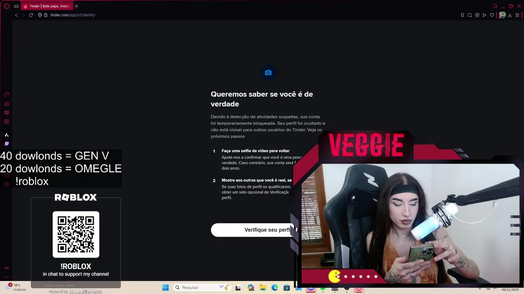The width and height of the screenshot is (524, 294).
Task: Click step 'Faça uma selfie de vídeo para voltar'
Action: pyautogui.click(x=255, y=151)
